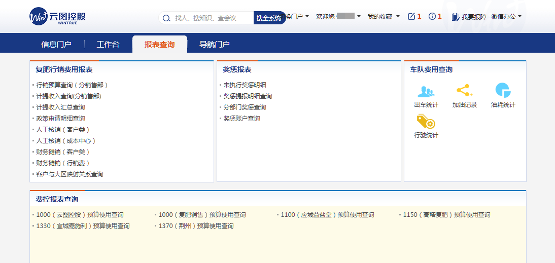555x263 pixels.
Task: Expand the 我的收藏 dropdown
Action: pos(384,17)
